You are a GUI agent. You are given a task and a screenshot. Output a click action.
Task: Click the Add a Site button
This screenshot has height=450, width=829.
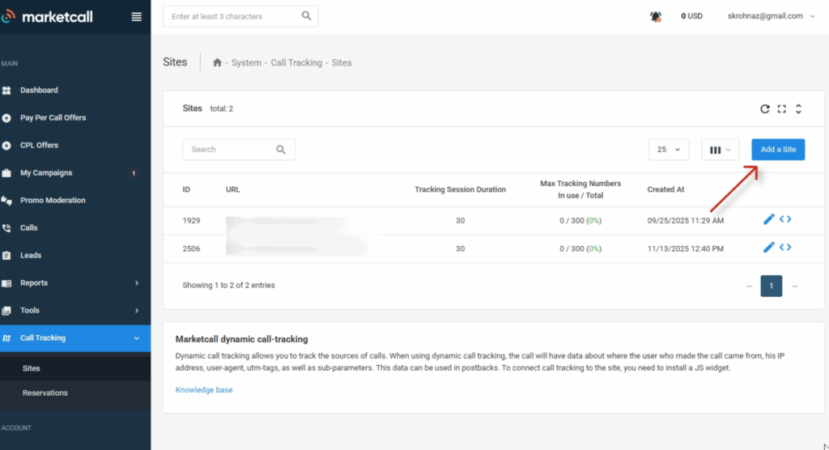point(778,150)
